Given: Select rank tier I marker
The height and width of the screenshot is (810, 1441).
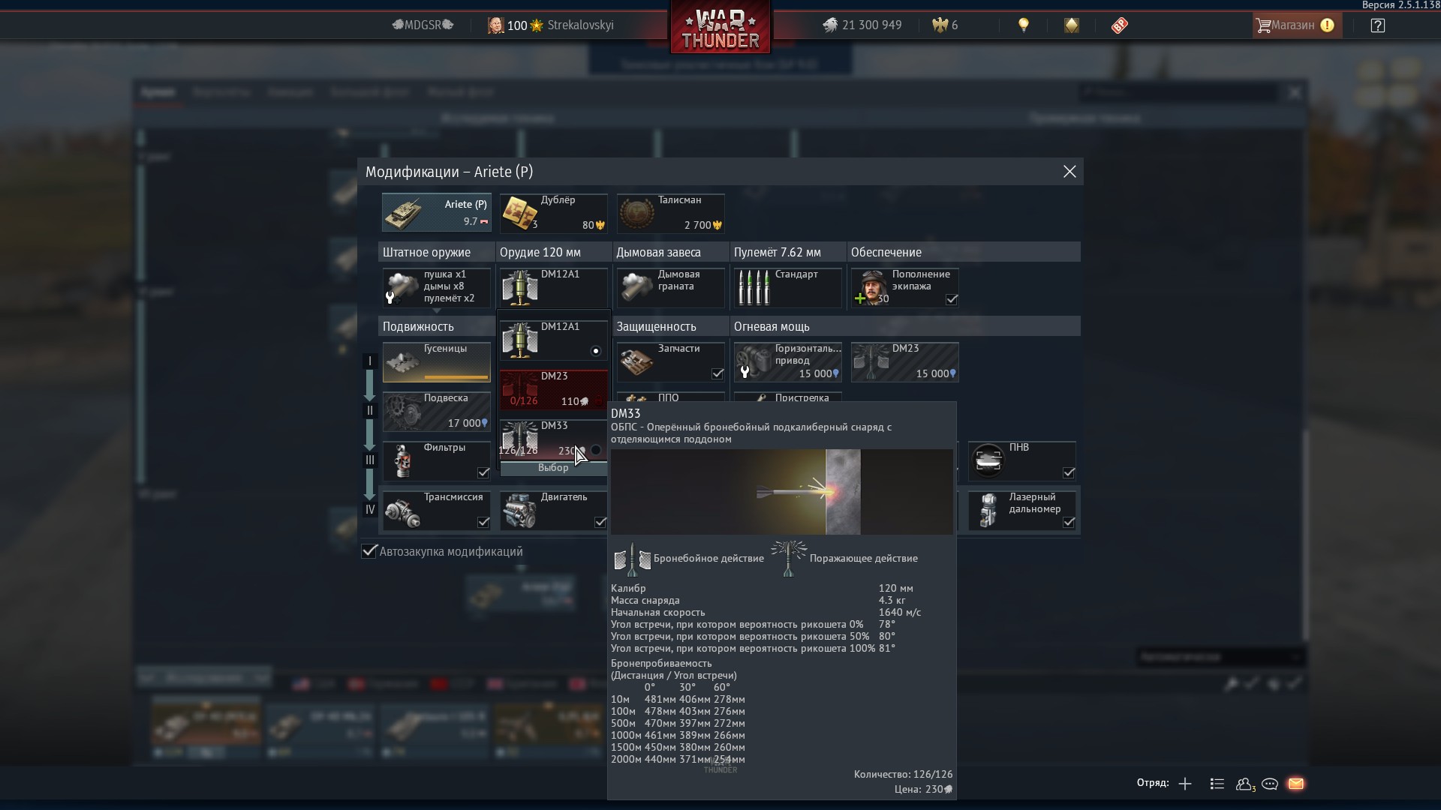Looking at the screenshot, I should pos(369,361).
